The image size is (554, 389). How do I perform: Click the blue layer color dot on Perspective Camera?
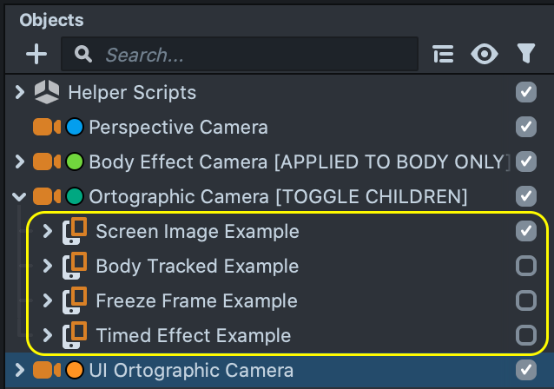click(x=74, y=128)
